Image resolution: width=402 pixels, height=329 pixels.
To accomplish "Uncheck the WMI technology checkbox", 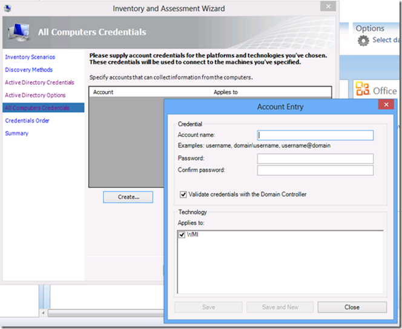I will 182,234.
